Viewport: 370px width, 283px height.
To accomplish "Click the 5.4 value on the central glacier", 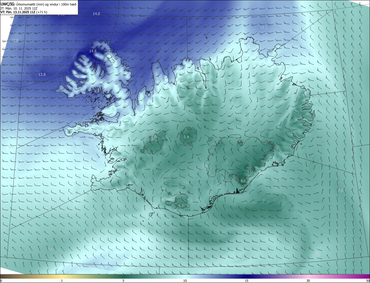I will pyautogui.click(x=186, y=137).
